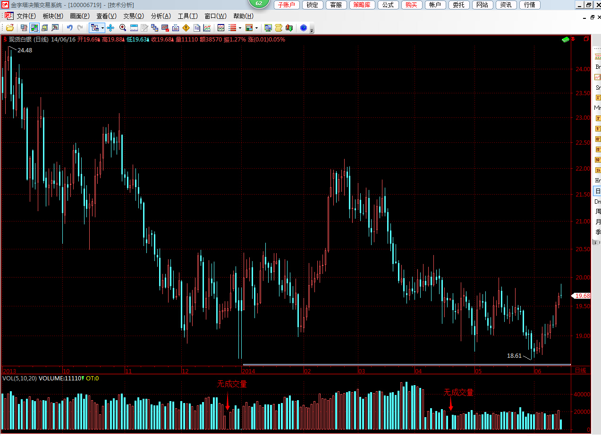The width and height of the screenshot is (601, 436).
Task: Open the 工具(T) menu
Action: [x=187, y=16]
